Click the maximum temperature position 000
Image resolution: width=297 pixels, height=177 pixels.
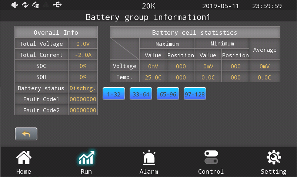click(x=181, y=77)
